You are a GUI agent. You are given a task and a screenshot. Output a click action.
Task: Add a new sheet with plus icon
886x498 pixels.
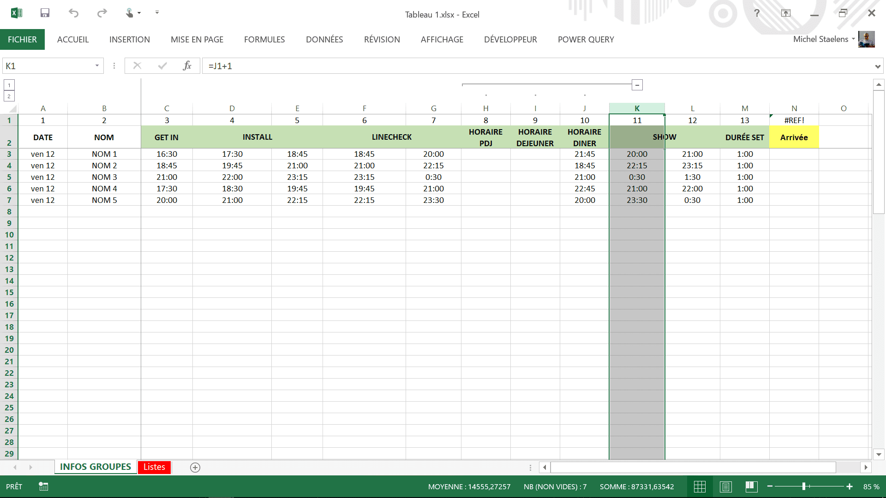pyautogui.click(x=195, y=468)
